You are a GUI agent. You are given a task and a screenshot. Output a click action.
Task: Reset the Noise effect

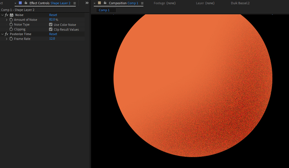(53, 15)
